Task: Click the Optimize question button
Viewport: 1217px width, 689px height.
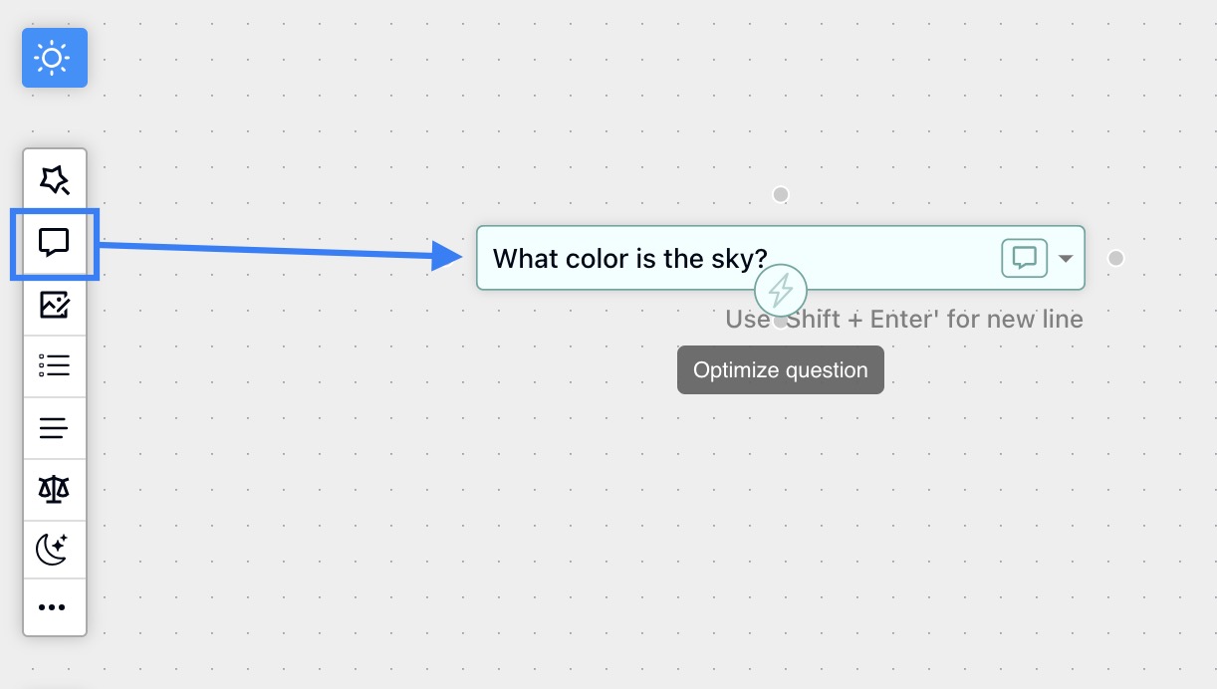Action: click(x=780, y=369)
